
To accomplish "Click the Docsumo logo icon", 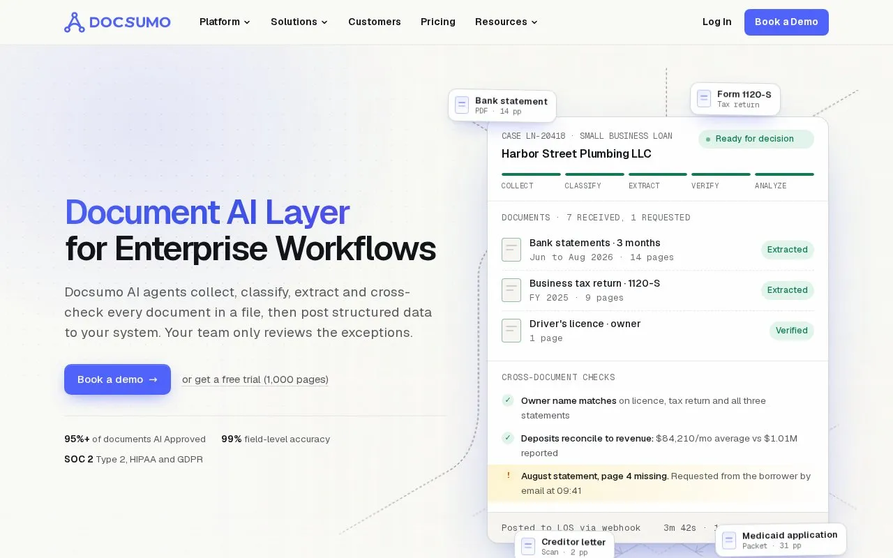I will click(x=75, y=22).
